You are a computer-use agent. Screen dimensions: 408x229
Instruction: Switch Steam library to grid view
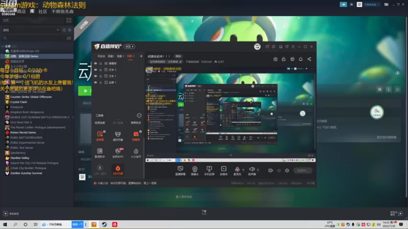[x=69, y=20]
